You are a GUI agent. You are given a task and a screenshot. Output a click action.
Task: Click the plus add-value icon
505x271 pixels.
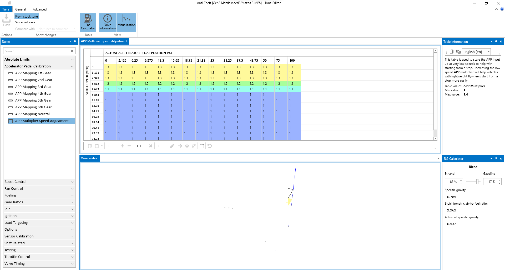(122, 146)
